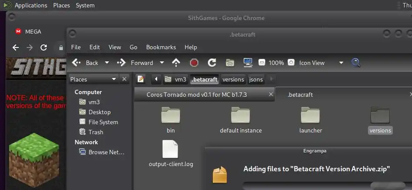Select versions in the path bar
The image size is (412, 190).
pos(233,79)
